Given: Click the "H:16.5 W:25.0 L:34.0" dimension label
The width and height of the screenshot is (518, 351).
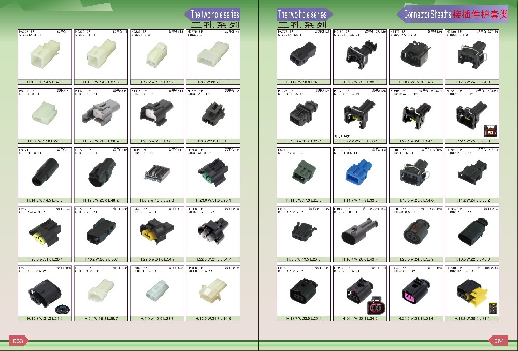Looking at the screenshot, I should (x=416, y=200).
